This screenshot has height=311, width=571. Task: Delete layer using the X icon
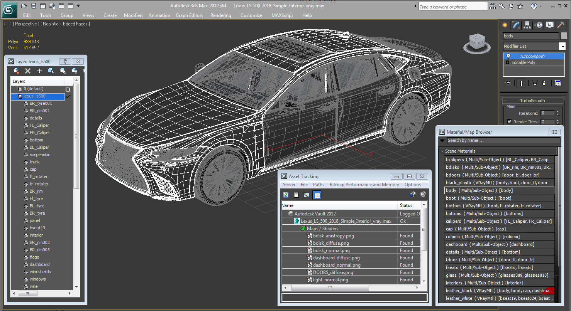tap(28, 71)
